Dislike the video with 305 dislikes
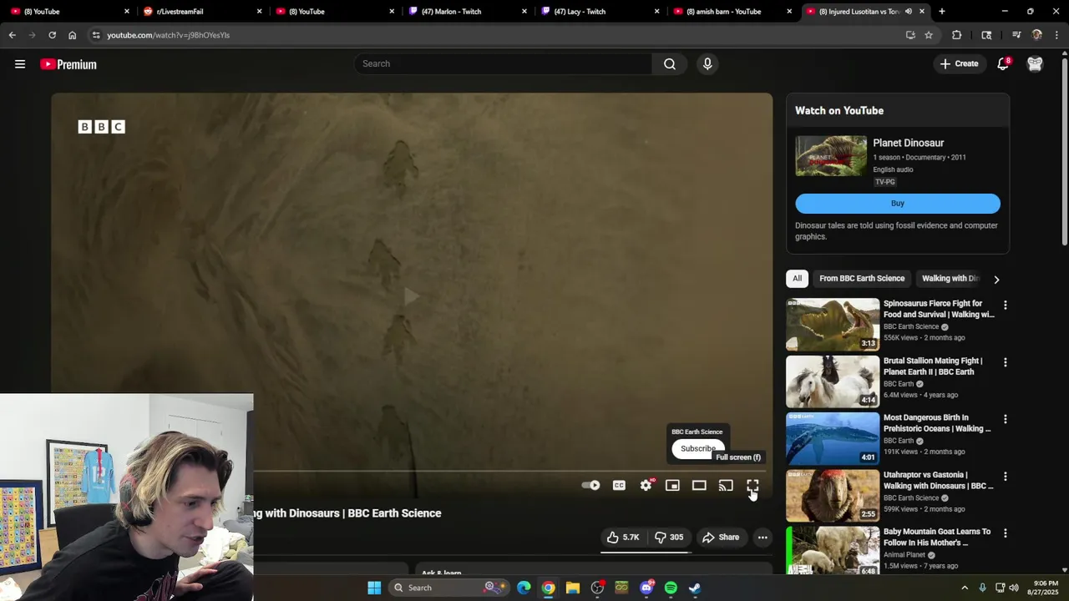Screen dimensions: 1069x601 (669, 538)
